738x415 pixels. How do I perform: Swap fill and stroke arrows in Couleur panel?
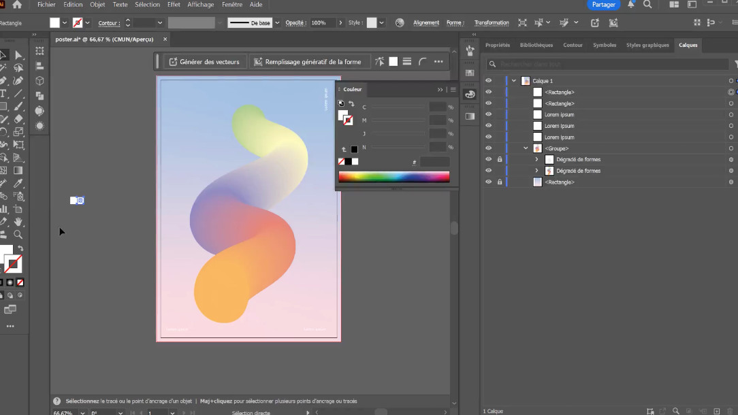point(351,104)
